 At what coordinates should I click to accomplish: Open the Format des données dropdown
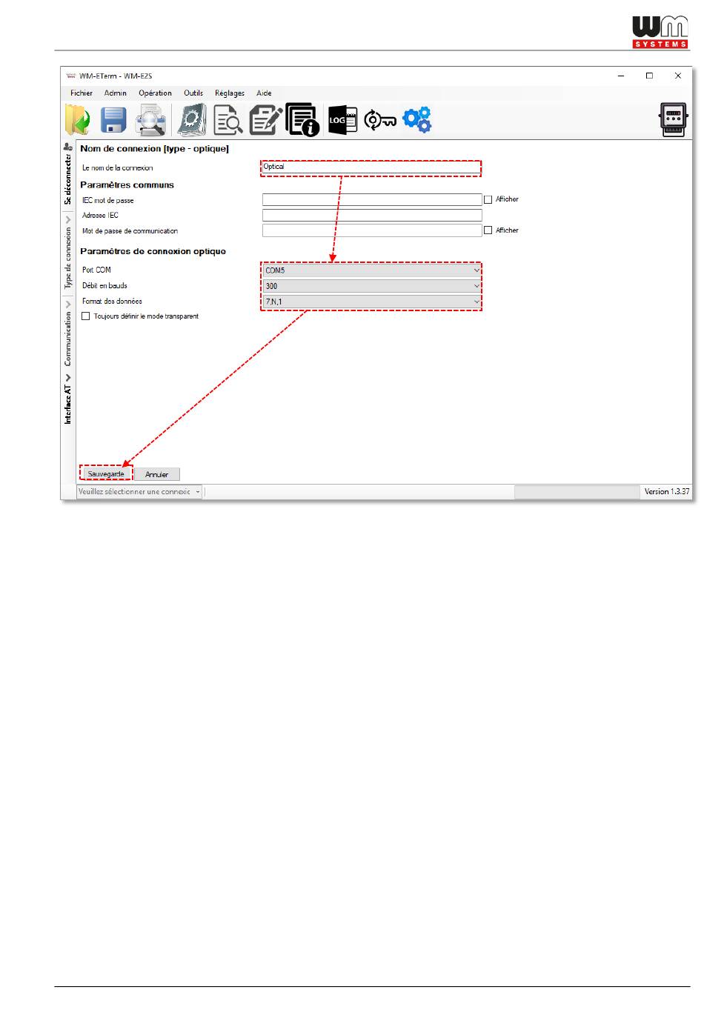point(372,302)
